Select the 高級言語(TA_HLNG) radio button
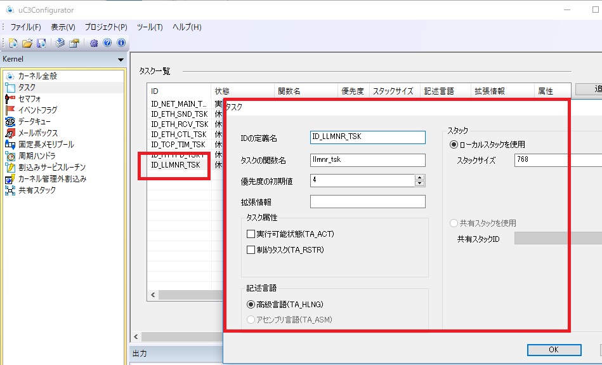602x365 pixels. (251, 305)
